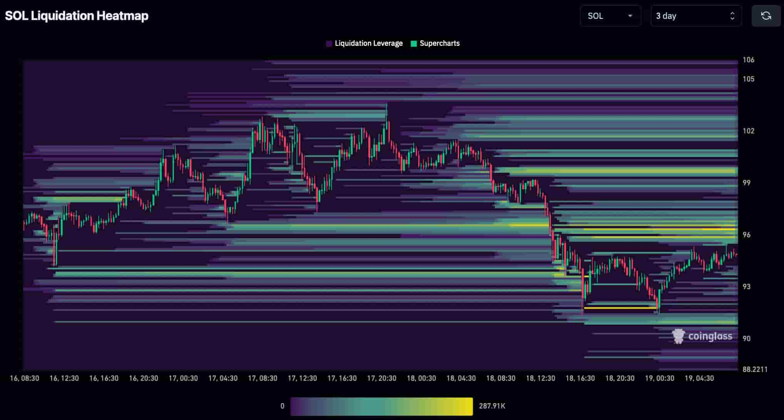Click the 17, 08:30 time axis label

coord(262,378)
